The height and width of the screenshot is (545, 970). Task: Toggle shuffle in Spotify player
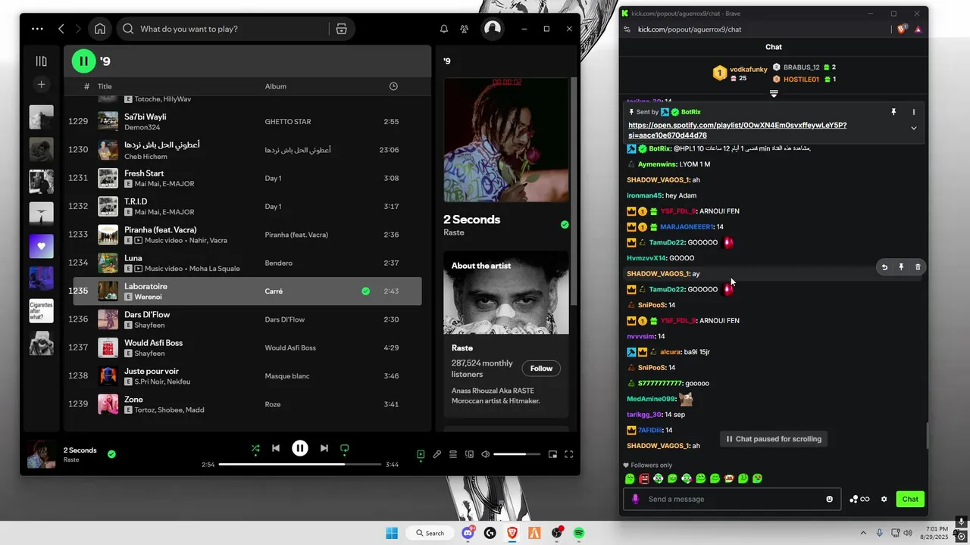pos(255,448)
